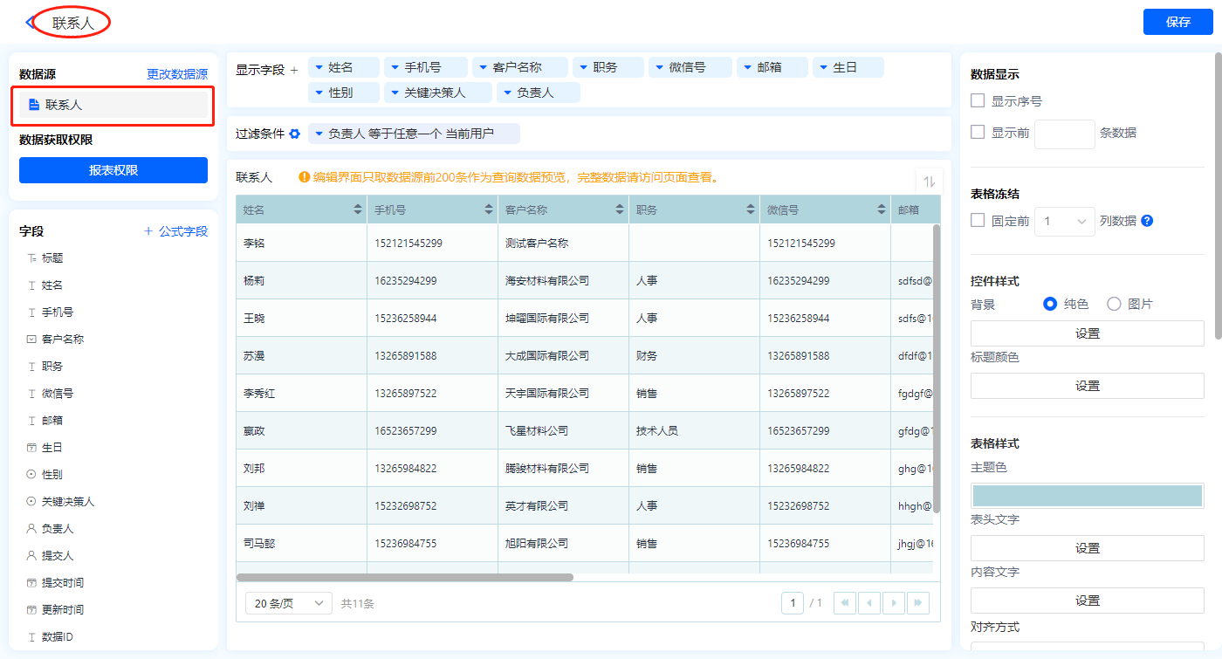
Task: Select the 提交时间 field in field list
Action: (x=63, y=583)
